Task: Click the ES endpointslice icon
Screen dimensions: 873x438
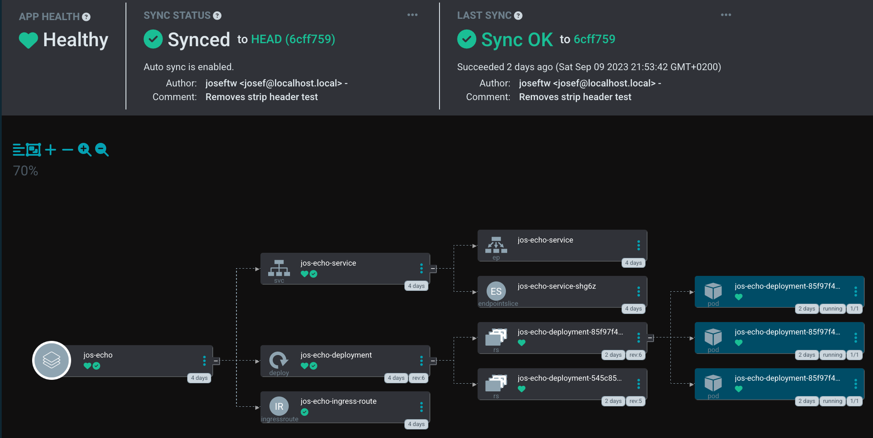Action: [x=496, y=291]
